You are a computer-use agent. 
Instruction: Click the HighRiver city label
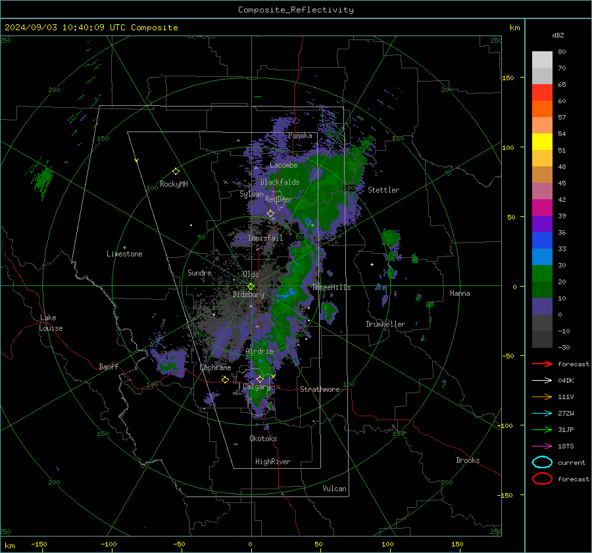[273, 462]
